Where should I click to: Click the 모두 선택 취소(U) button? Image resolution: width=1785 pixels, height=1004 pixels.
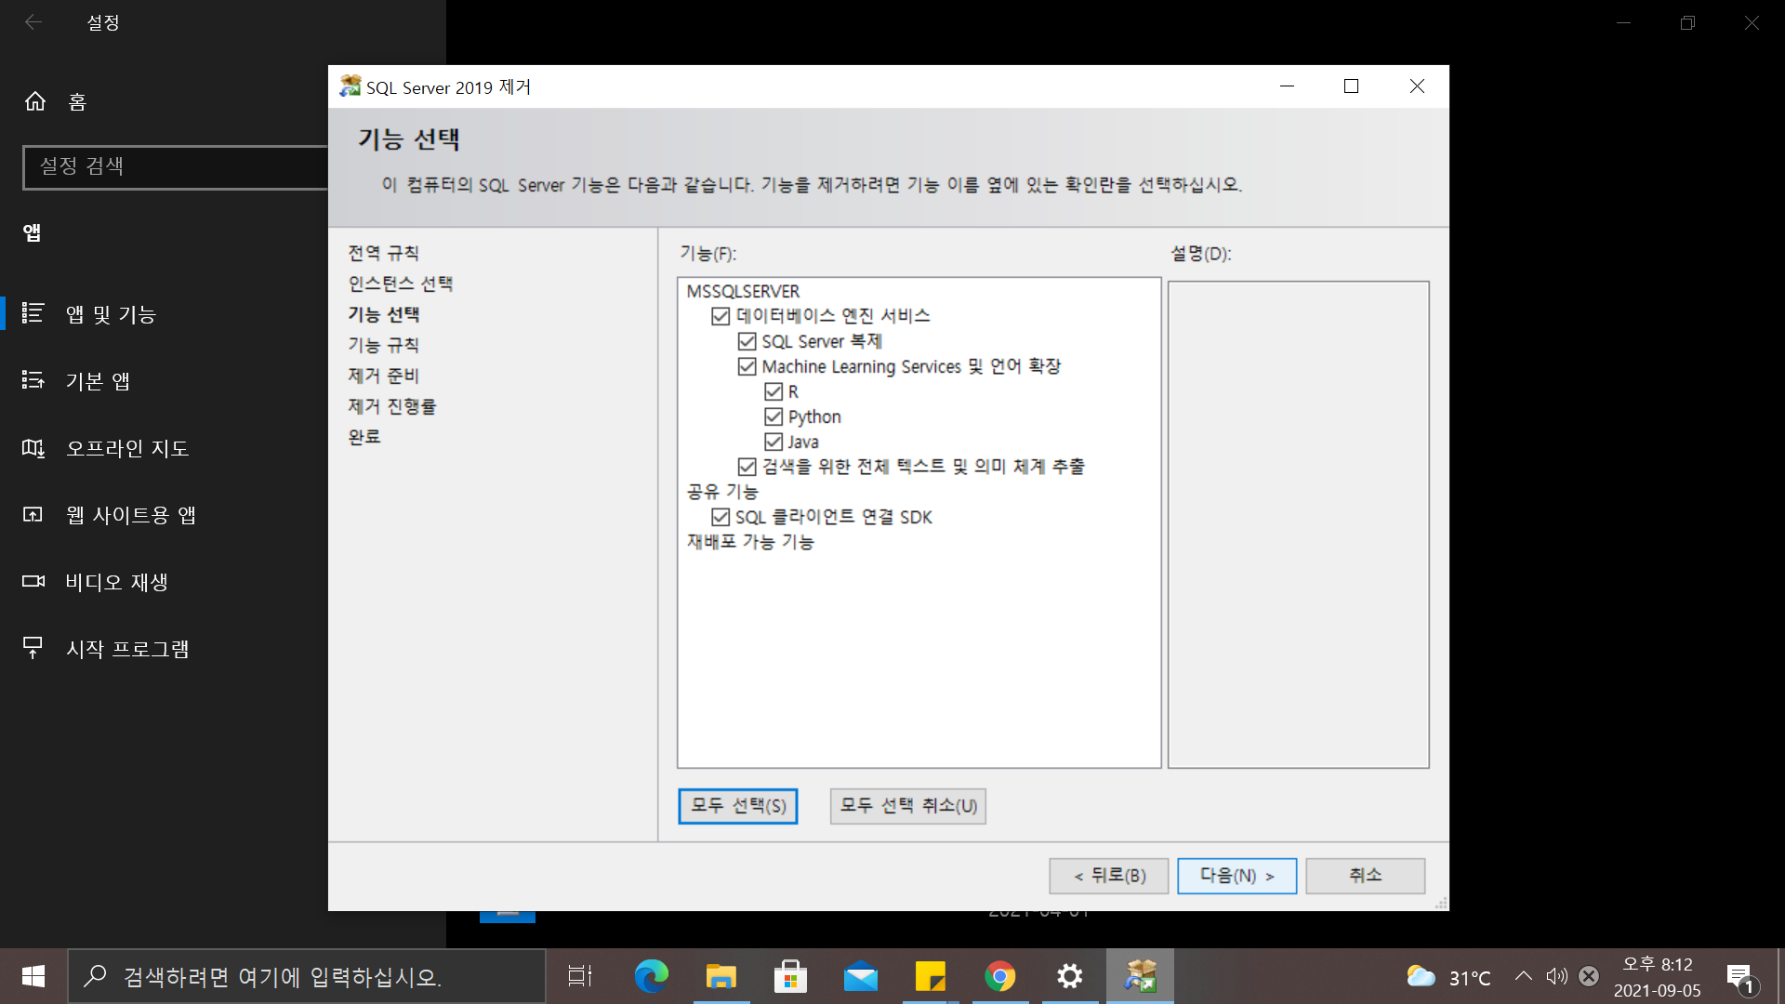pos(907,806)
